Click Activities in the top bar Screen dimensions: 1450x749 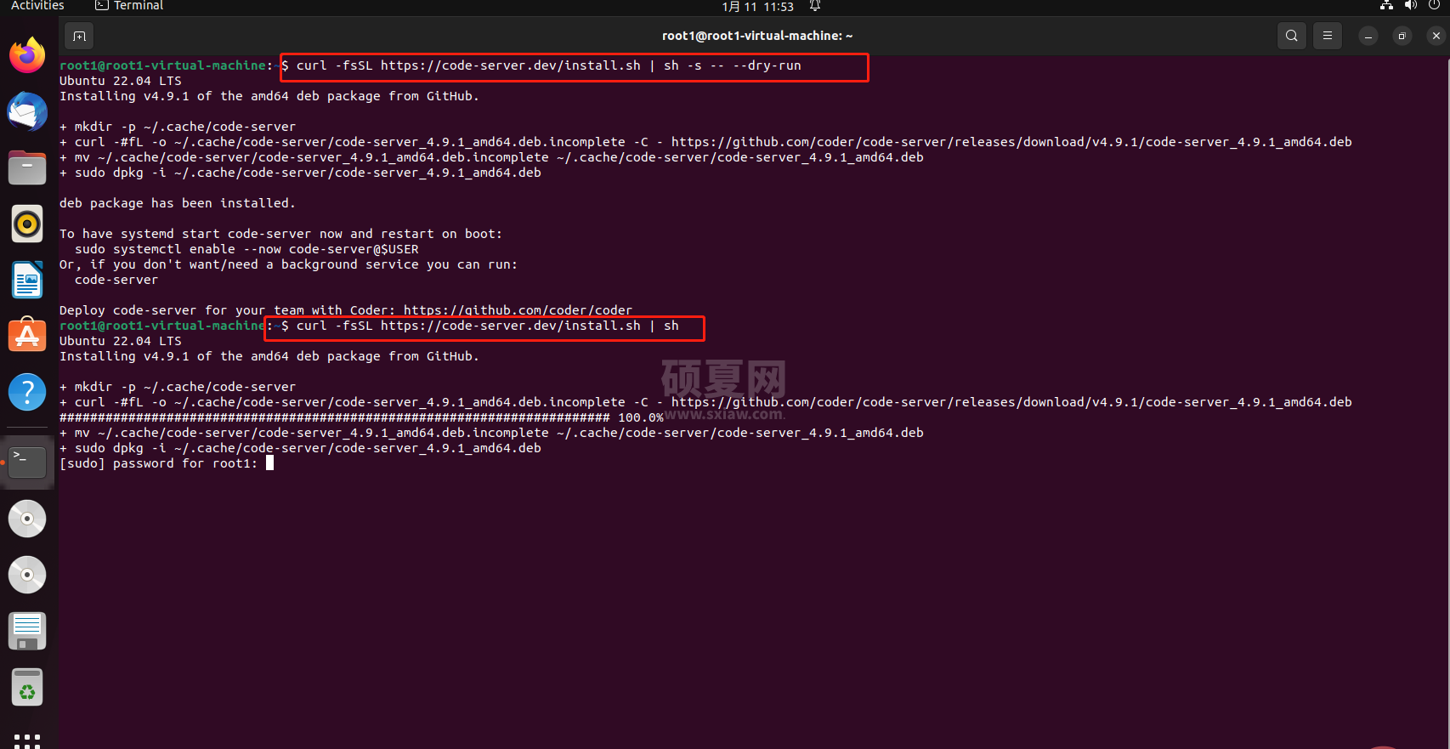pos(37,6)
